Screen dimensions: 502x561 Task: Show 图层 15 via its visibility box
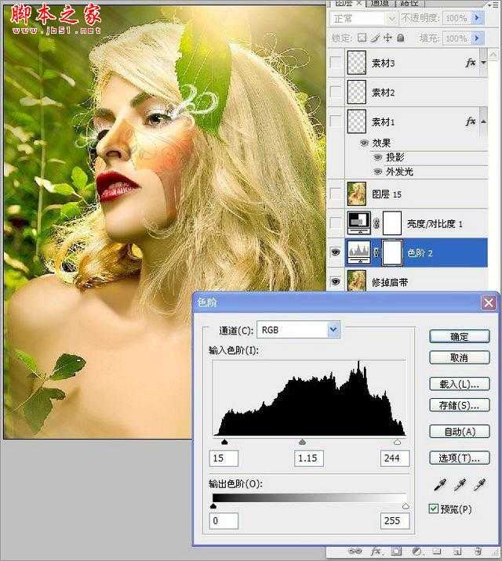[x=336, y=194]
